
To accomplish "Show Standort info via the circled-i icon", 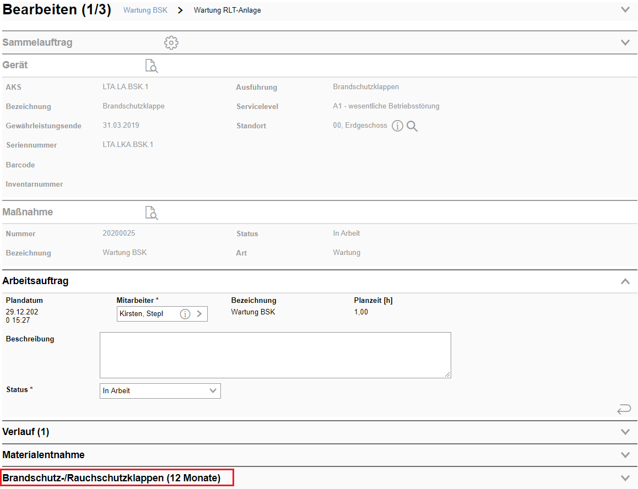I will (397, 126).
